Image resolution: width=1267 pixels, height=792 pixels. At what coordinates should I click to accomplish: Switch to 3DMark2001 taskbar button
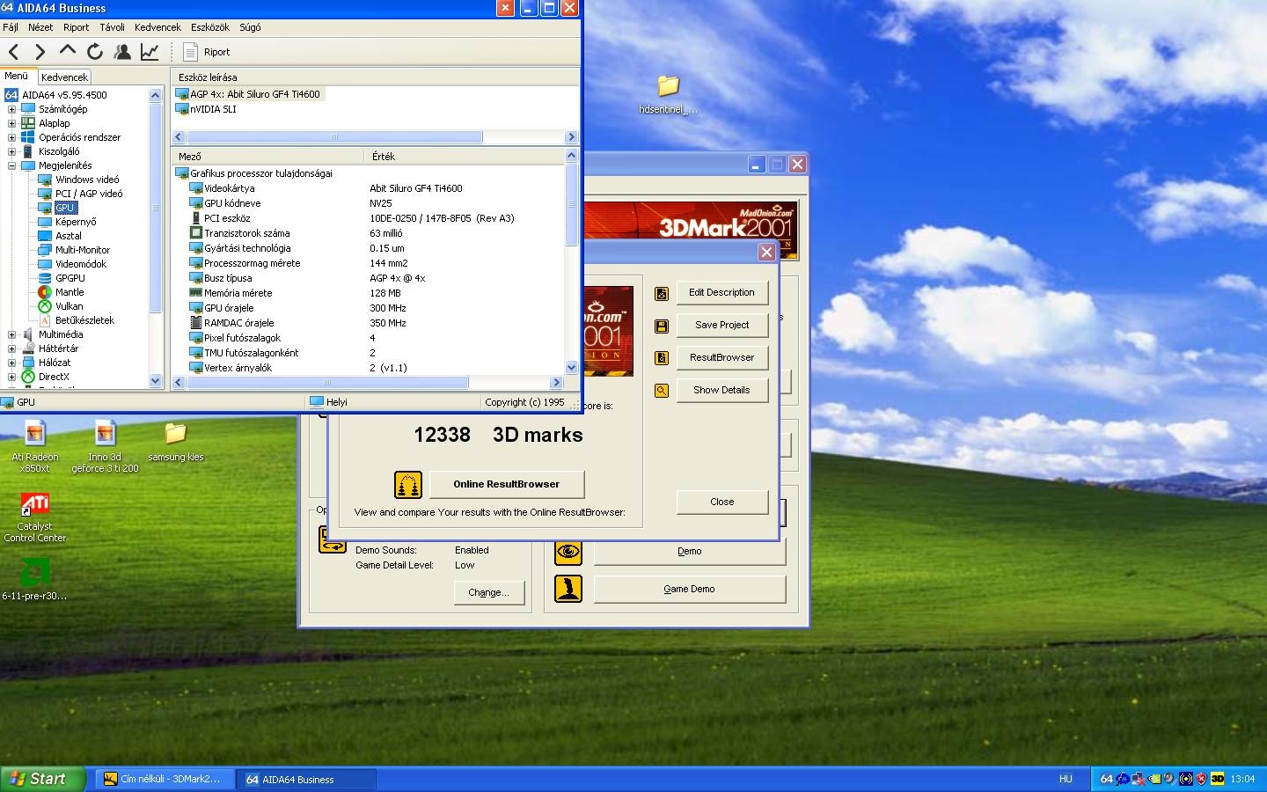click(164, 779)
